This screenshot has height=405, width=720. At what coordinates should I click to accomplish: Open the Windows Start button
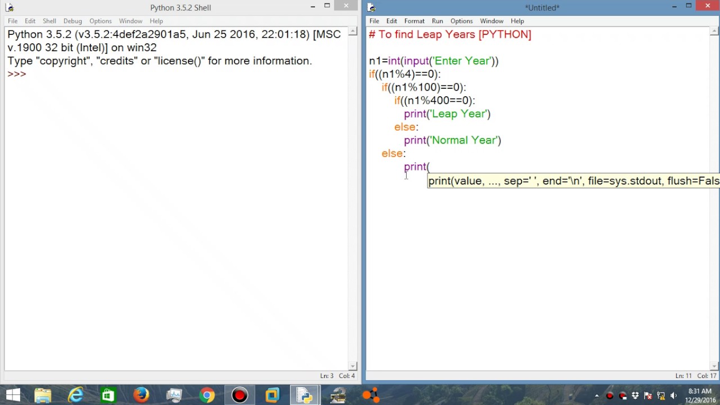pos(13,395)
